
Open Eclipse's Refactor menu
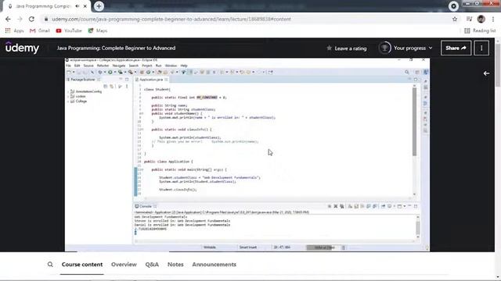click(103, 66)
